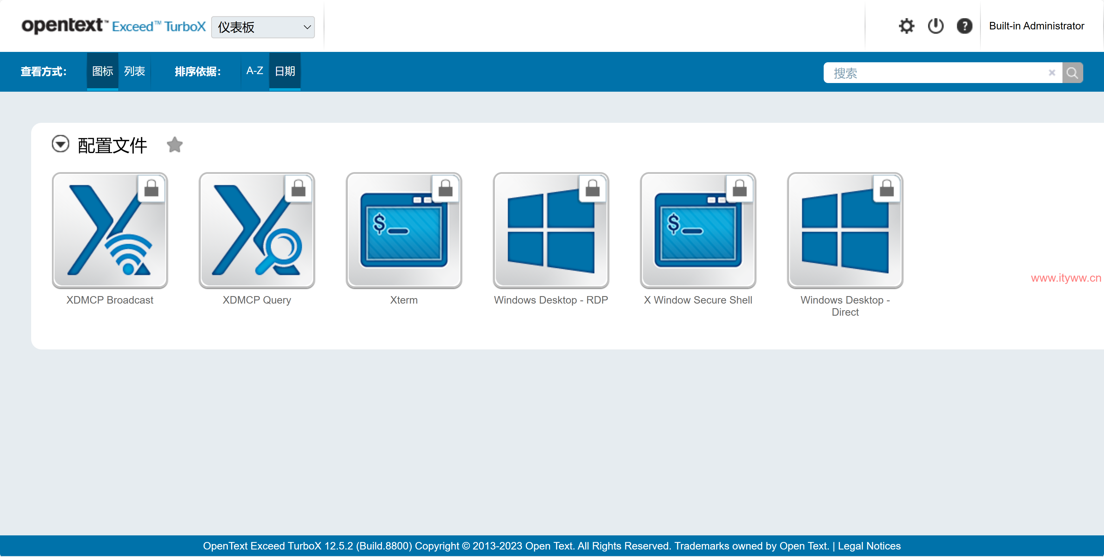Click the lock badge on Windows Desktop - Direct
This screenshot has height=557, width=1104.
[886, 188]
